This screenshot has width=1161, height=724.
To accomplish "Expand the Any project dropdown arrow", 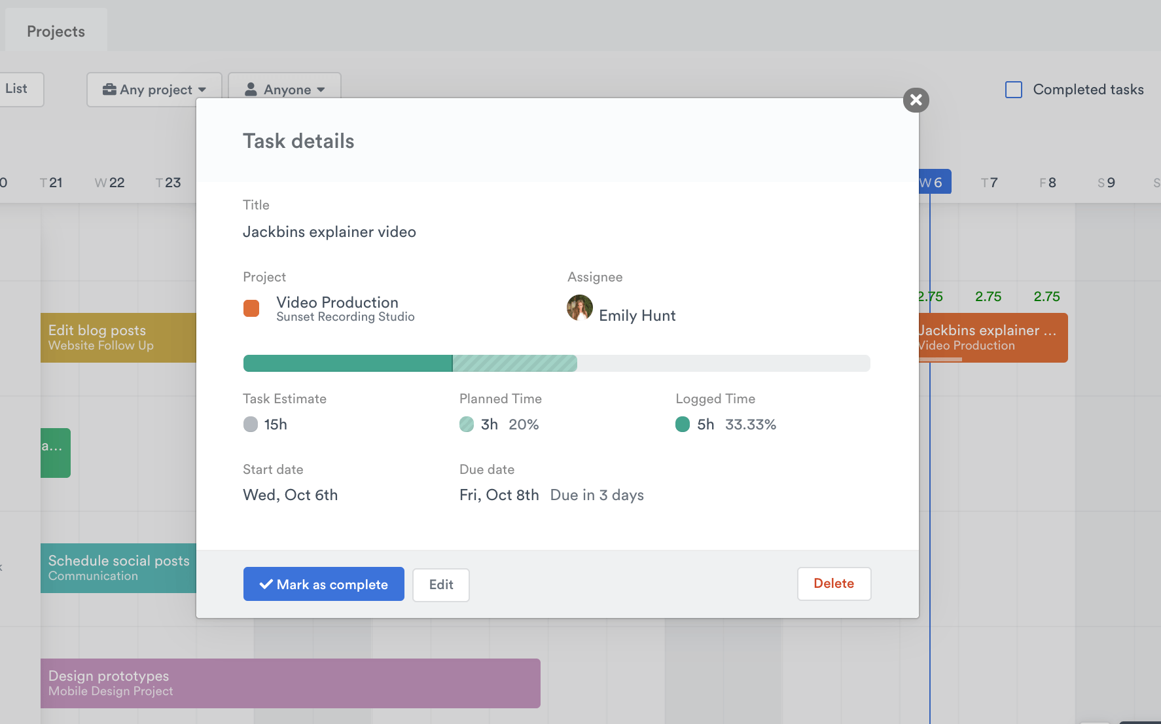I will [202, 90].
